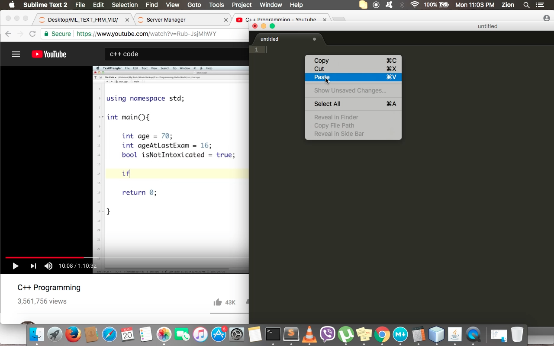Image resolution: width=554 pixels, height=346 pixels.
Task: Like the C++ Programming video
Action: click(218, 302)
